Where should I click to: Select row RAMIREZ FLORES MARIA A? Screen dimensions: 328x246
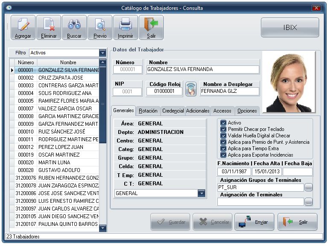tap(56, 101)
